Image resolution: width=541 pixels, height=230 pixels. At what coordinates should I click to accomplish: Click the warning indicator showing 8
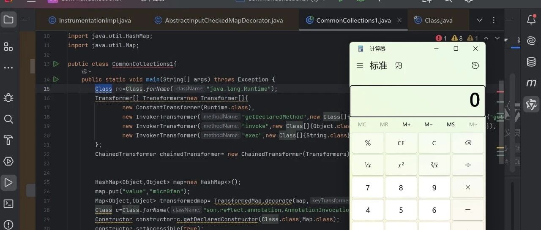click(x=457, y=38)
